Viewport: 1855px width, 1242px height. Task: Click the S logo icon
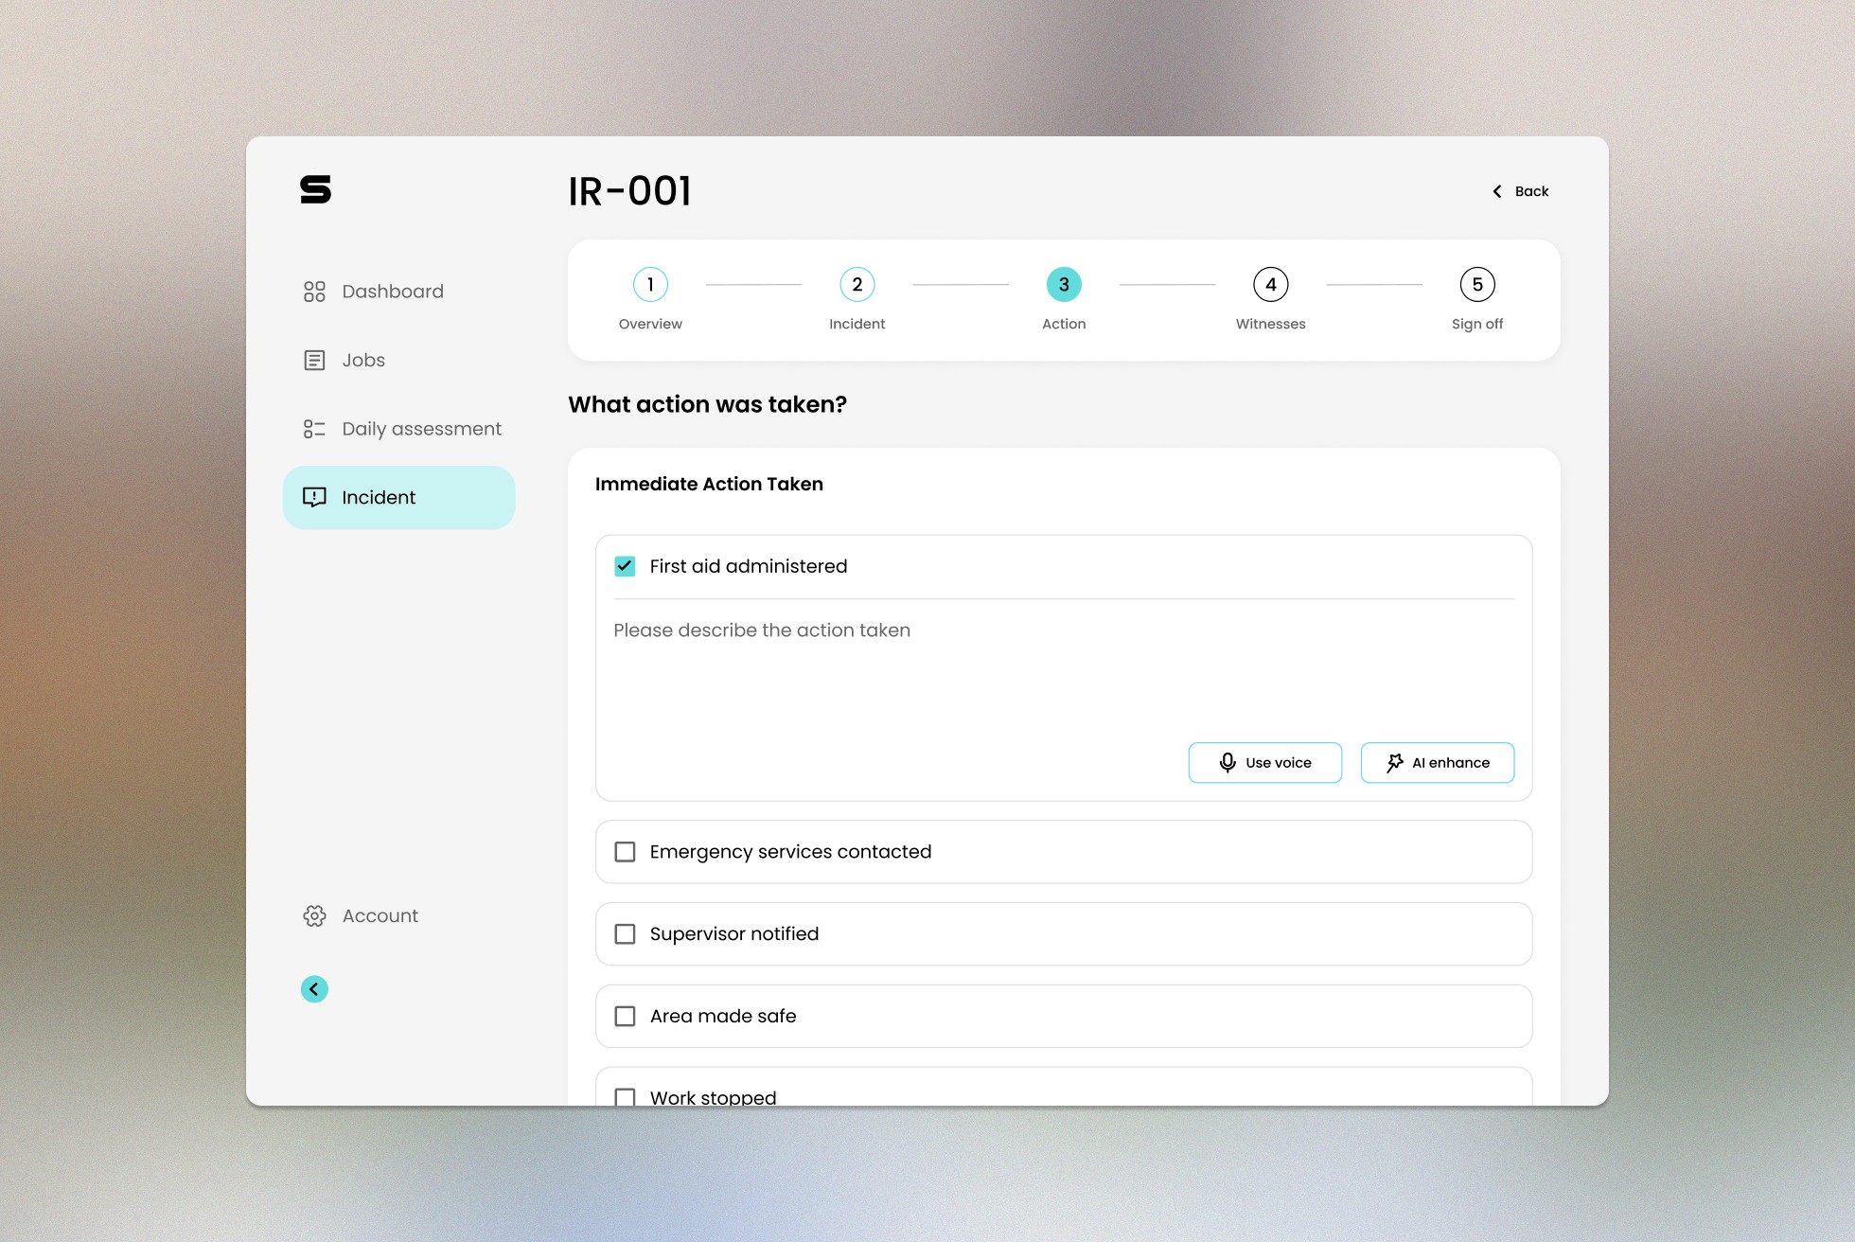click(315, 189)
